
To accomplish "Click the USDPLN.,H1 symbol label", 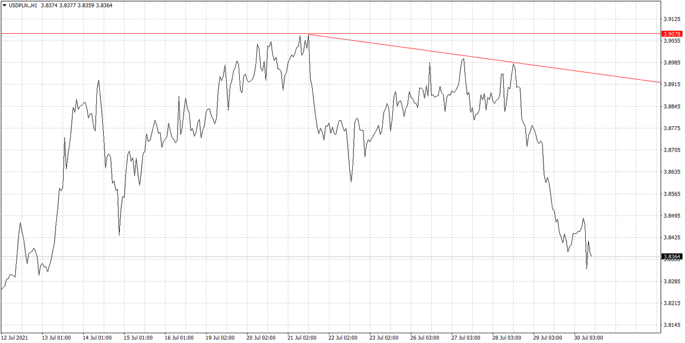I will [x=23, y=5].
